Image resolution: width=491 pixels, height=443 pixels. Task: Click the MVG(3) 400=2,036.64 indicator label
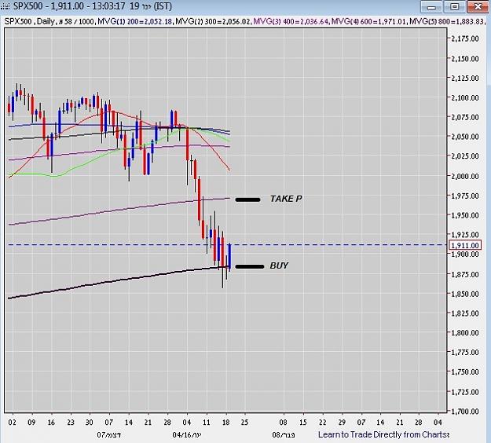tap(291, 21)
